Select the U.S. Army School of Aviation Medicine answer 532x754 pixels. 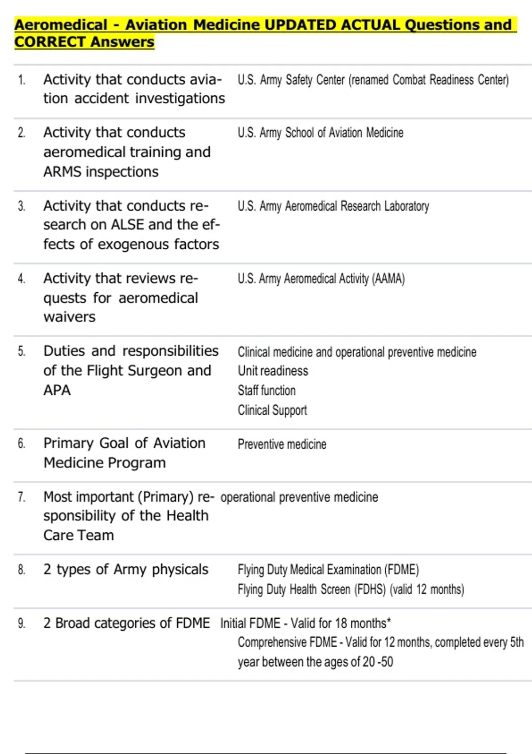[x=320, y=133]
